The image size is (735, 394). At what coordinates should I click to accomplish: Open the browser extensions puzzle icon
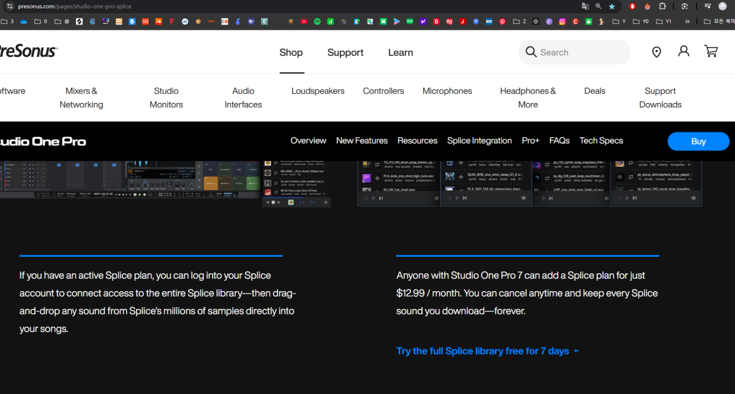point(663,6)
